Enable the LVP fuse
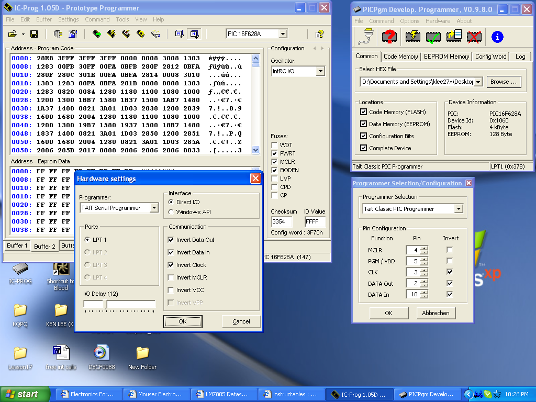The image size is (536, 402). pos(274,178)
